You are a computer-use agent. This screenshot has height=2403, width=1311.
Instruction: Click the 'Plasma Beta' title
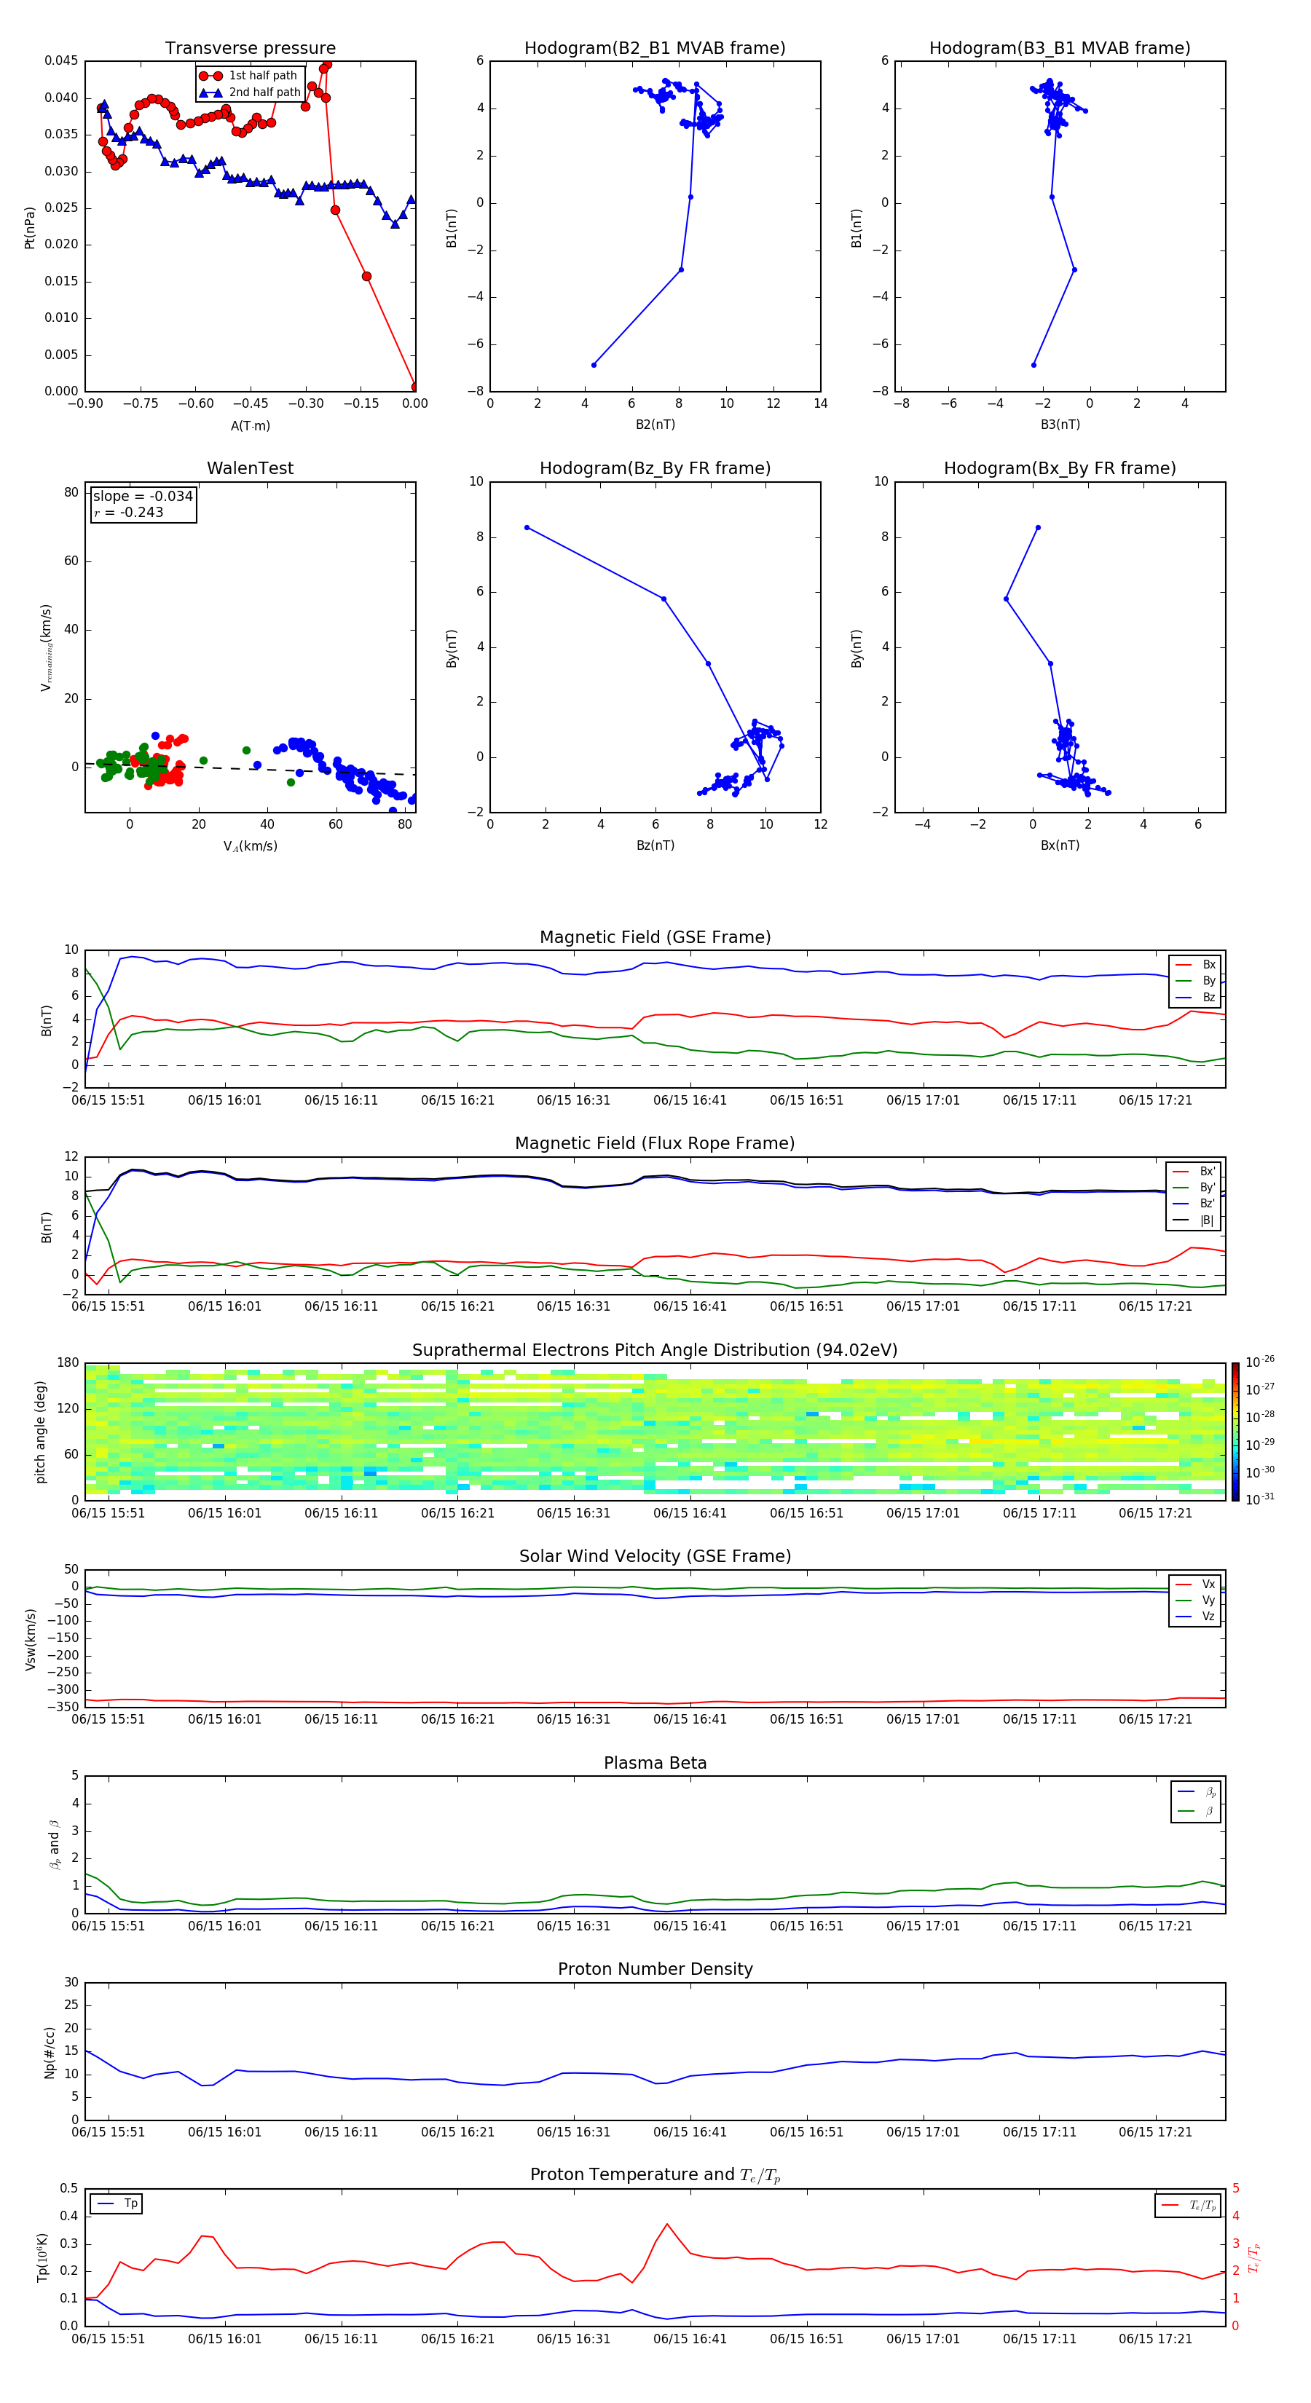[x=655, y=1763]
